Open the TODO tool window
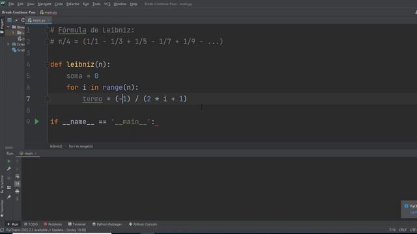This screenshot has height=234, width=417. coord(31,224)
